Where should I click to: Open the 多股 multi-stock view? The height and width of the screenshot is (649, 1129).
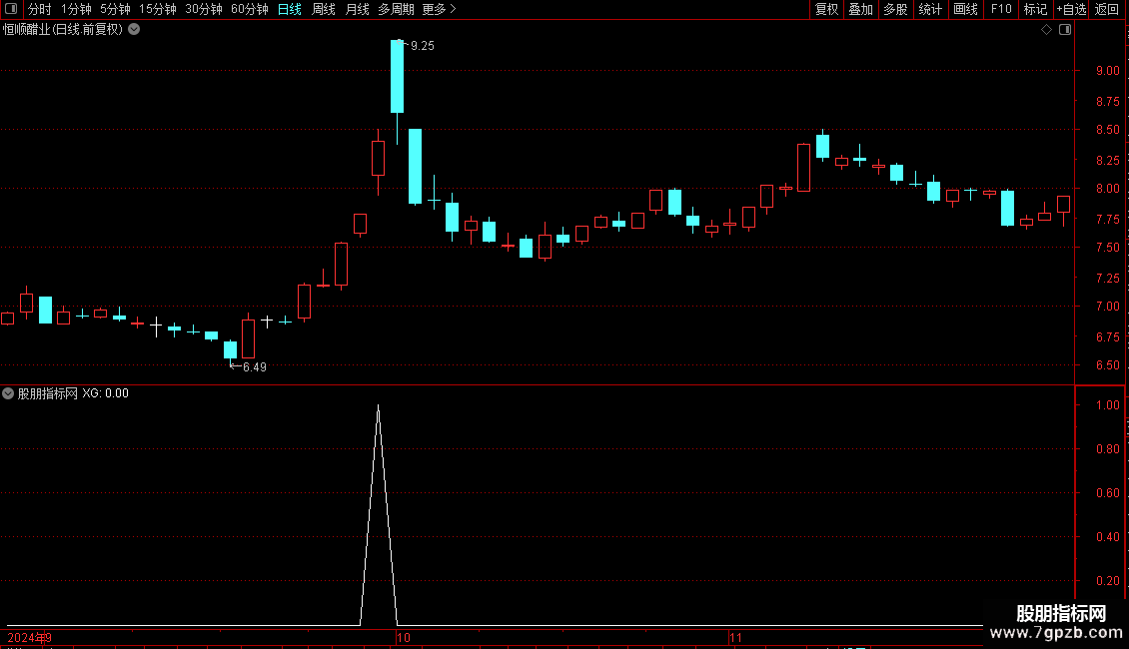(x=895, y=9)
